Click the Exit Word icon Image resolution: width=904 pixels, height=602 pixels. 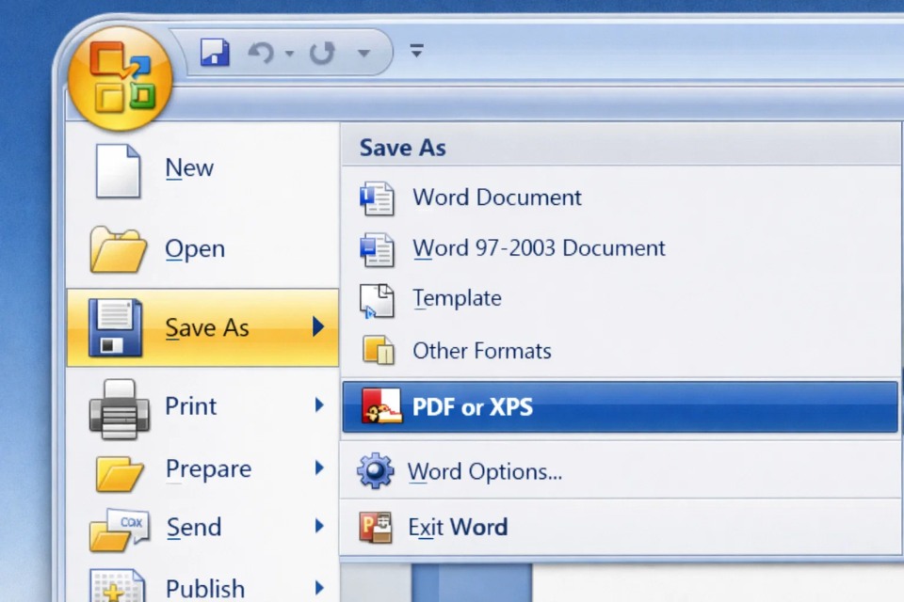(376, 527)
